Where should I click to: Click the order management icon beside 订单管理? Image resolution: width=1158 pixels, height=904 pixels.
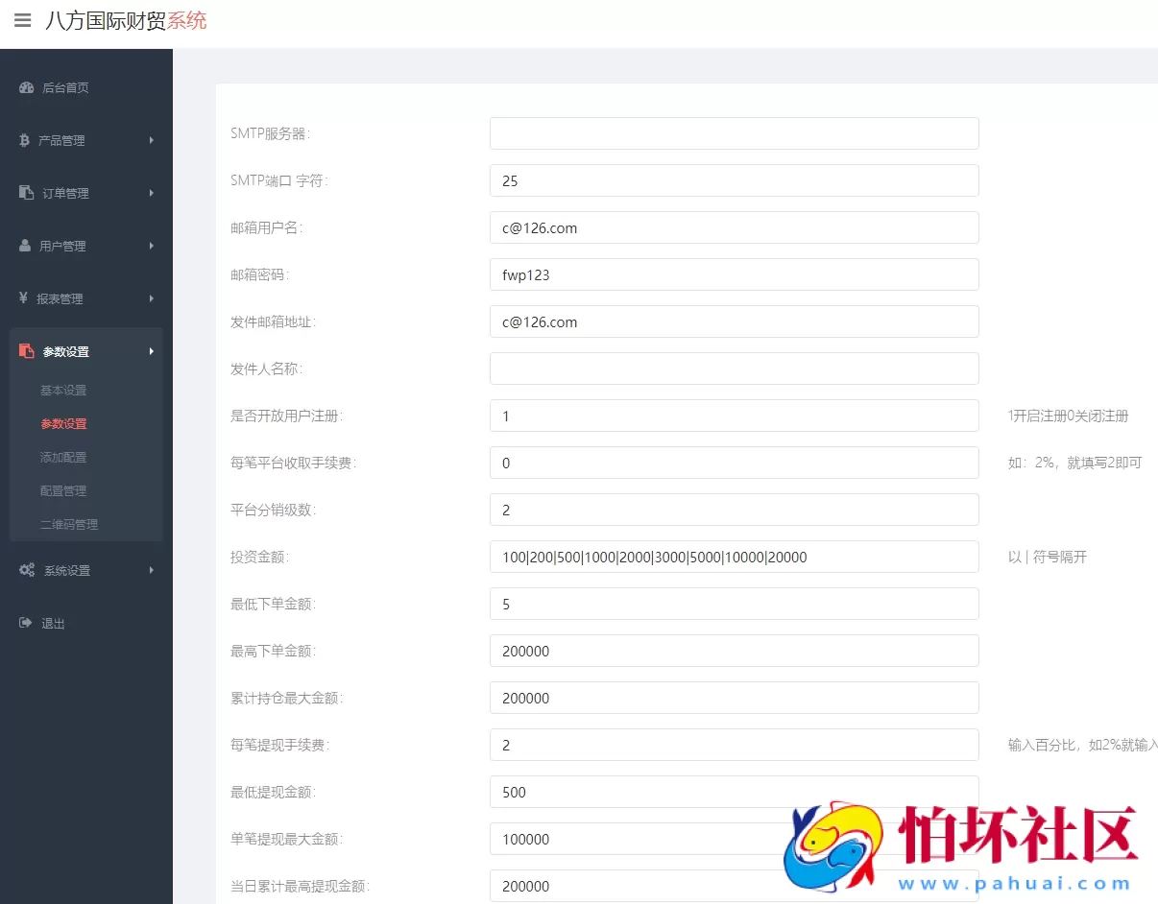tap(26, 193)
